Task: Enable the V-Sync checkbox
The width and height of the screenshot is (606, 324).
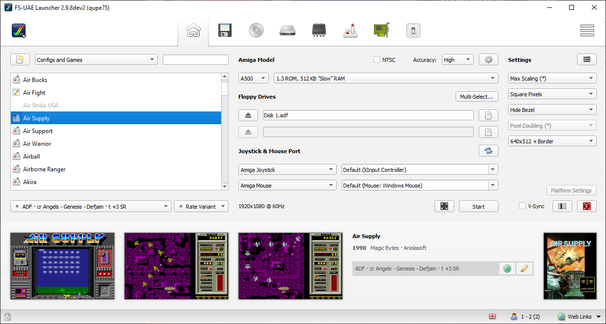Action: pos(522,206)
